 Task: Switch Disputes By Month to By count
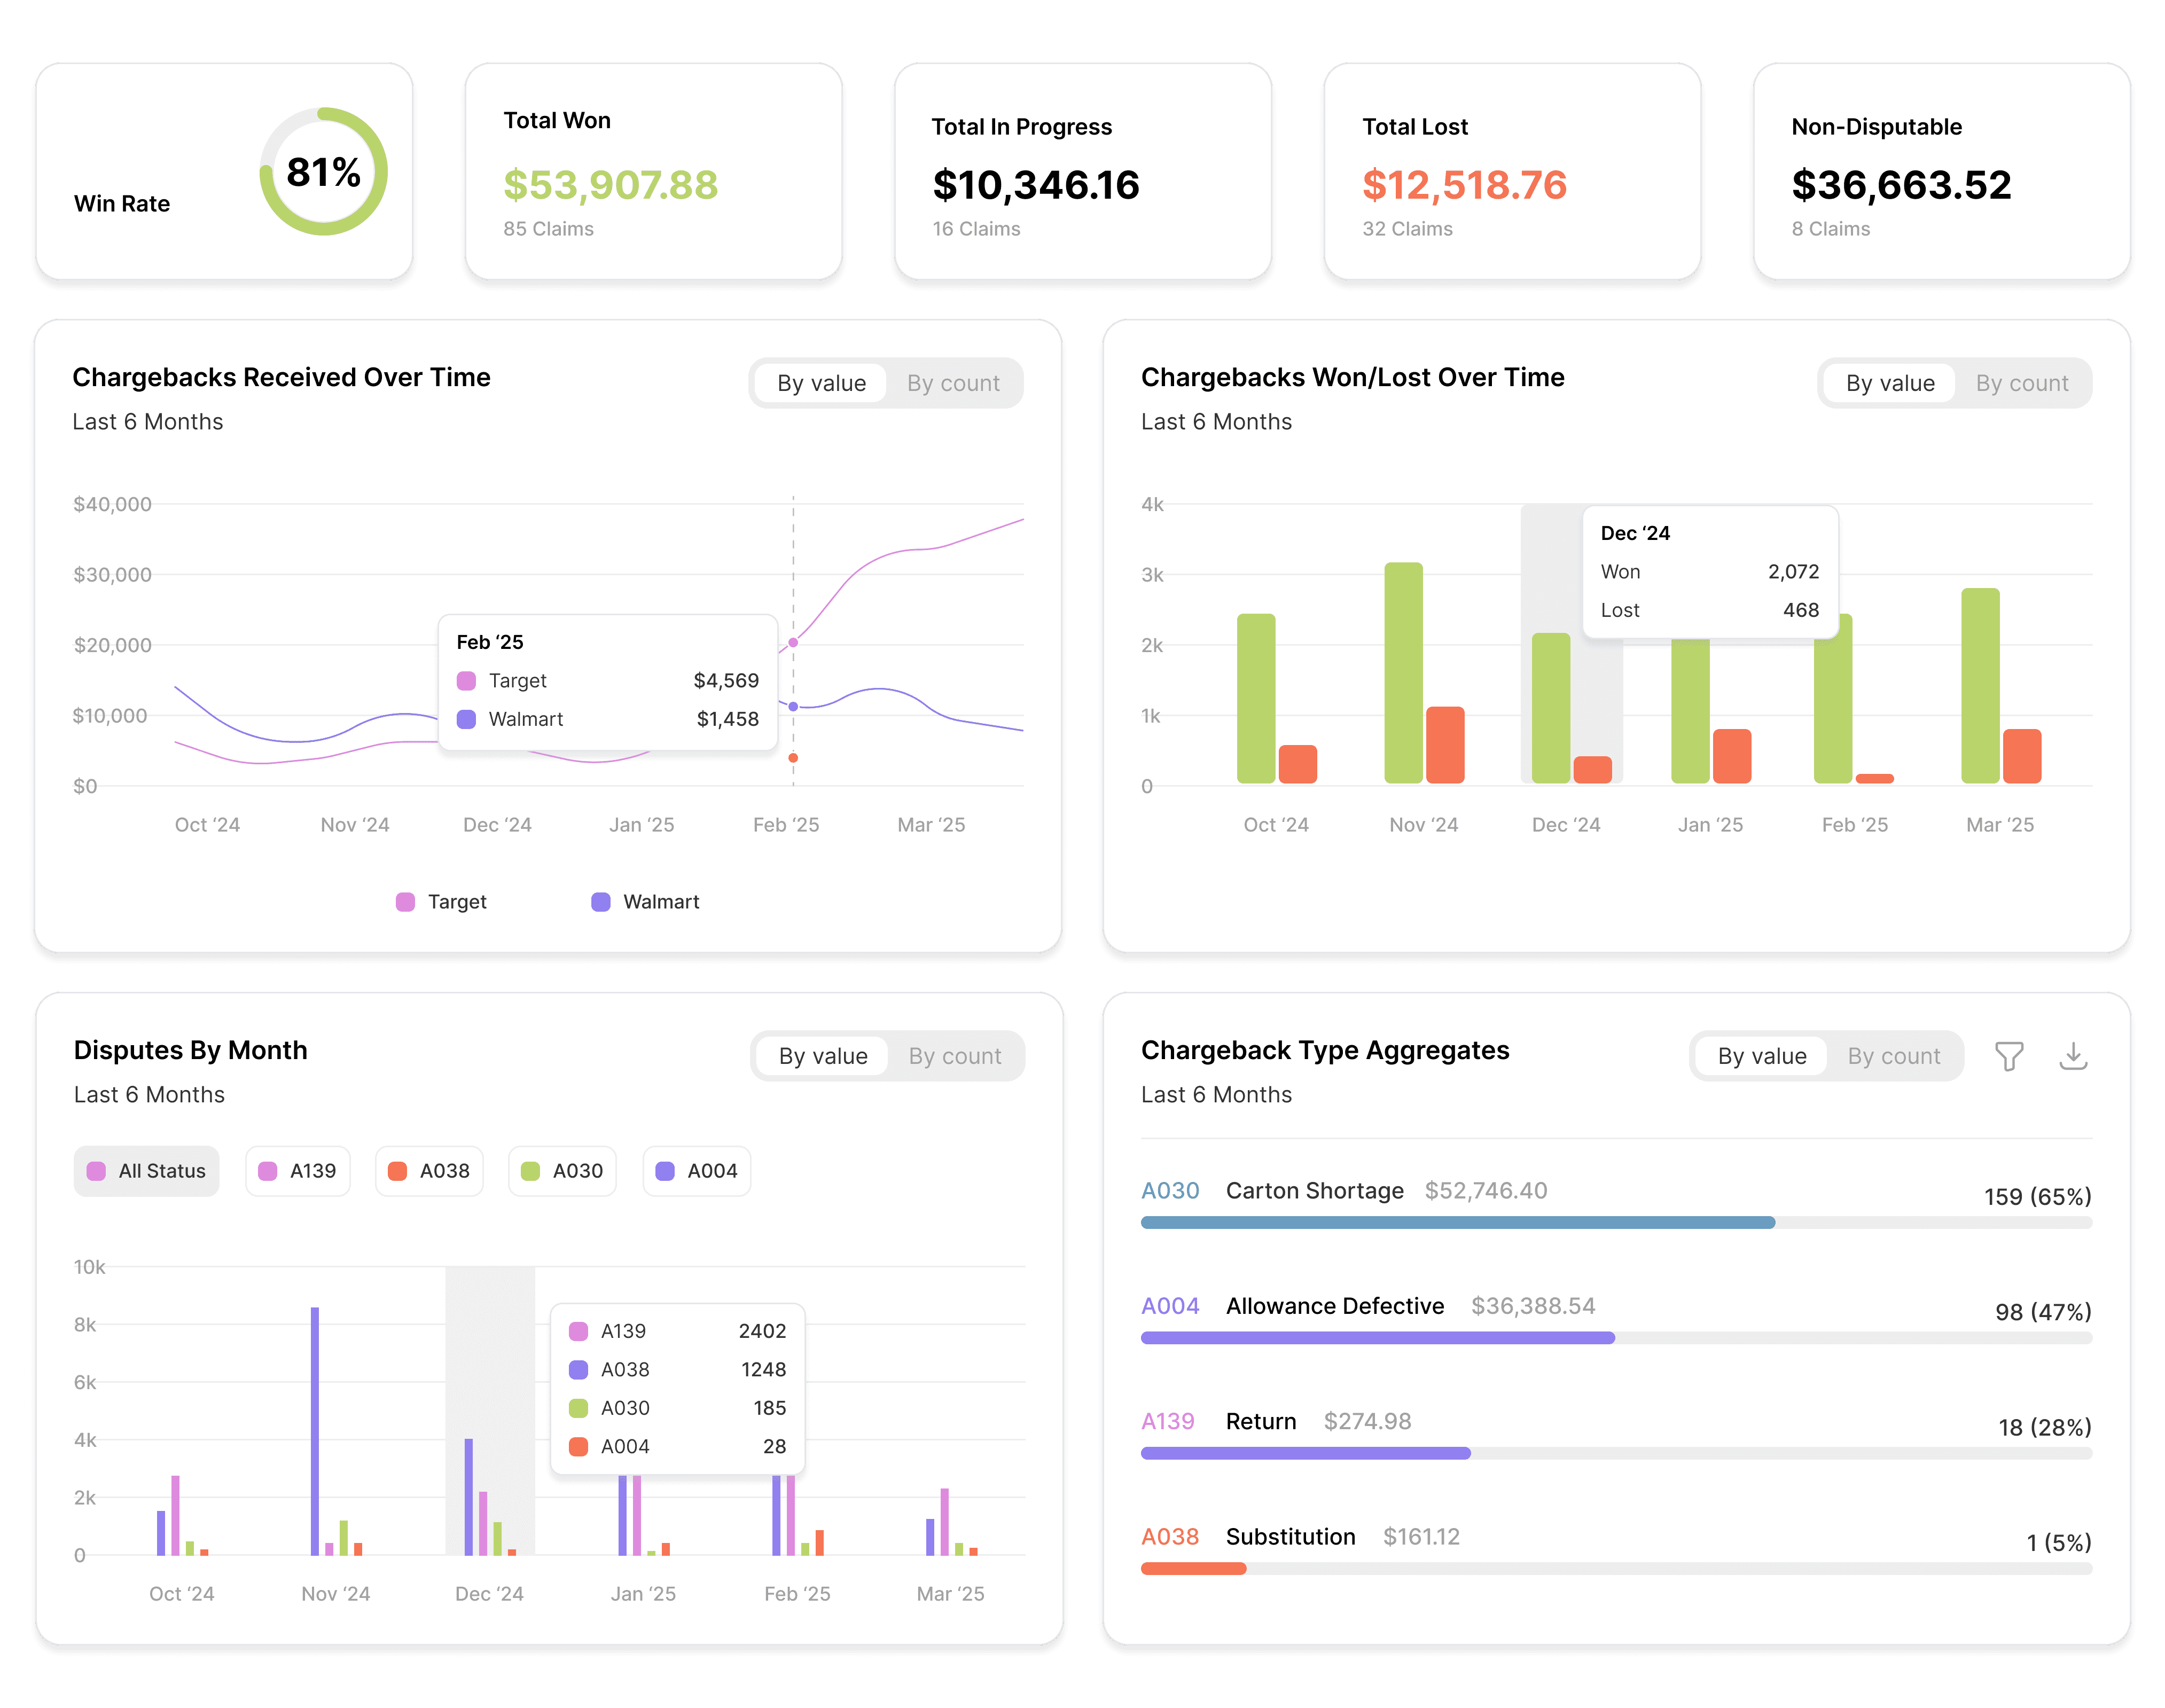(x=955, y=1056)
